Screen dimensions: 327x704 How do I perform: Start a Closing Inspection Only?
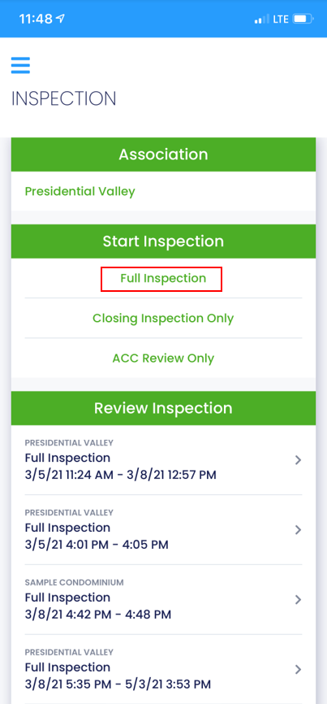pyautogui.click(x=163, y=319)
